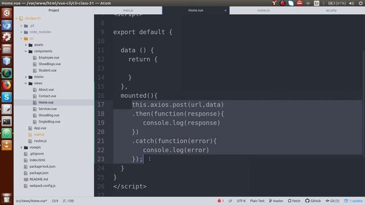Image resolution: width=365 pixels, height=205 pixels.
Task: Click the Wi-Fi network indicator
Action: click(308, 3)
